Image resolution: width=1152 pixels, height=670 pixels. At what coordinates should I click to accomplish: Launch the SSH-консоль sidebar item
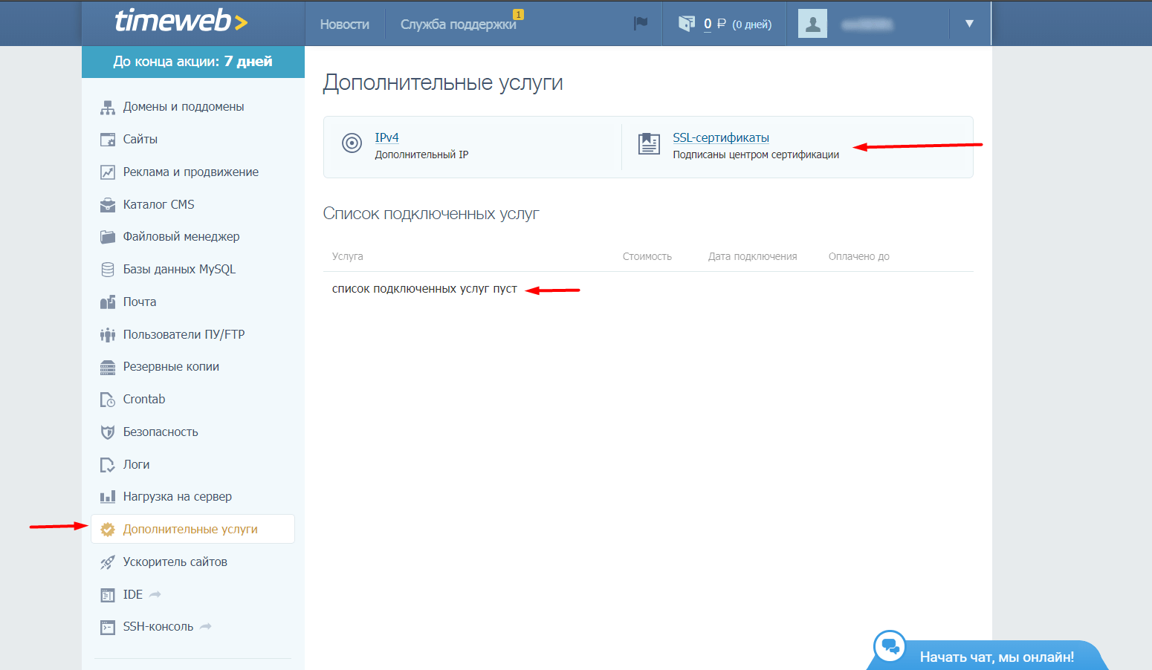[158, 627]
